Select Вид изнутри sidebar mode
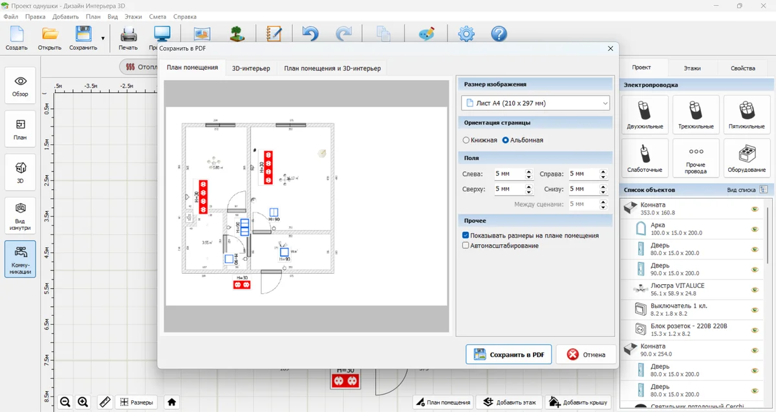The image size is (776, 412). point(20,216)
